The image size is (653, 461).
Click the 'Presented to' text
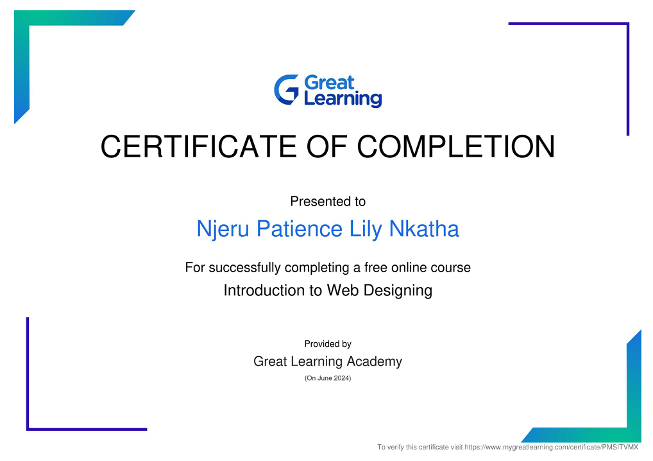328,202
